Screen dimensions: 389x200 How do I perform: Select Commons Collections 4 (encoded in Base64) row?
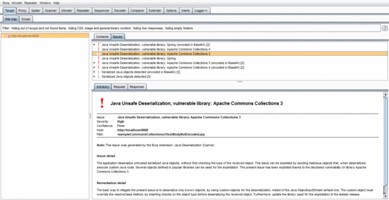point(240,67)
